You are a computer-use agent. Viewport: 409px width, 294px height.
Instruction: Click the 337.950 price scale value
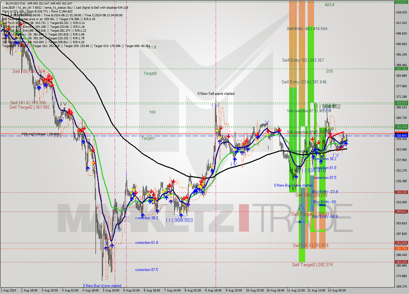(402, 160)
